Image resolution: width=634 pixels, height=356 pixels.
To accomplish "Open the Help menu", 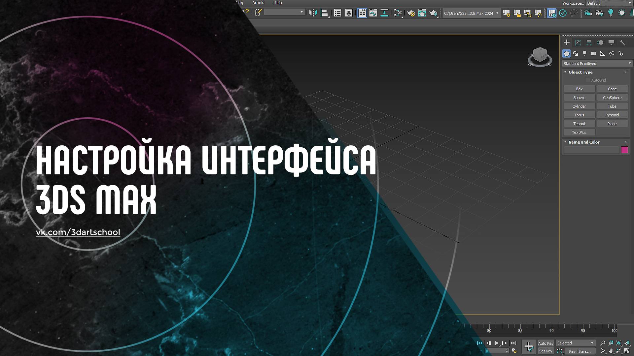I will (277, 3).
